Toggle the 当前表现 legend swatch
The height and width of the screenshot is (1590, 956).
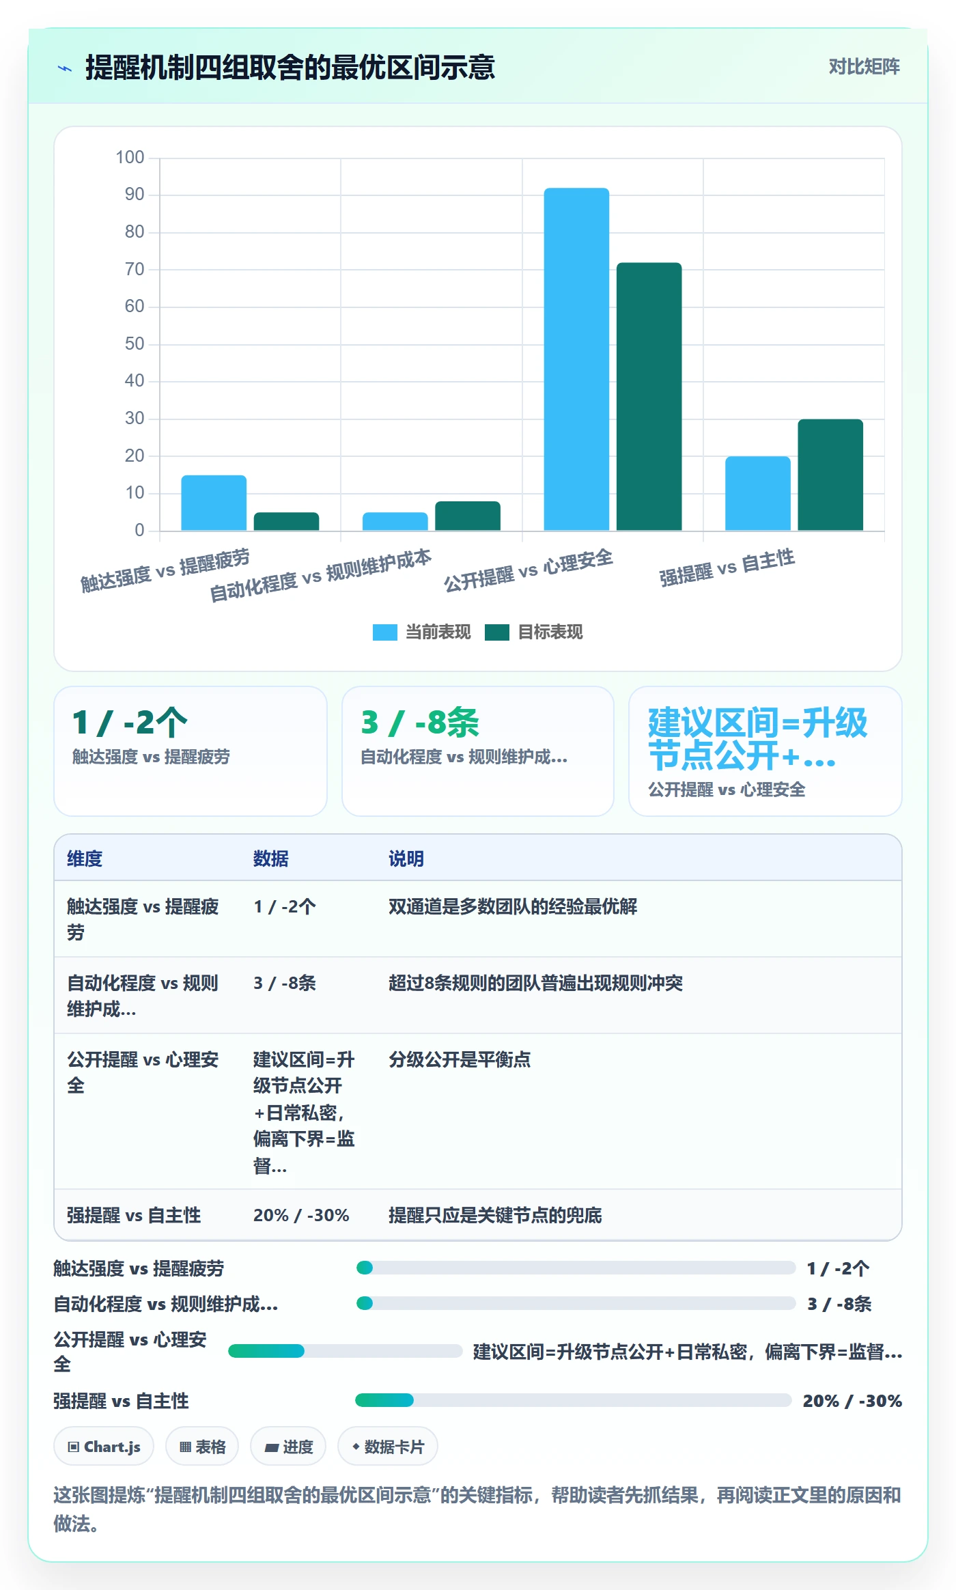[384, 632]
